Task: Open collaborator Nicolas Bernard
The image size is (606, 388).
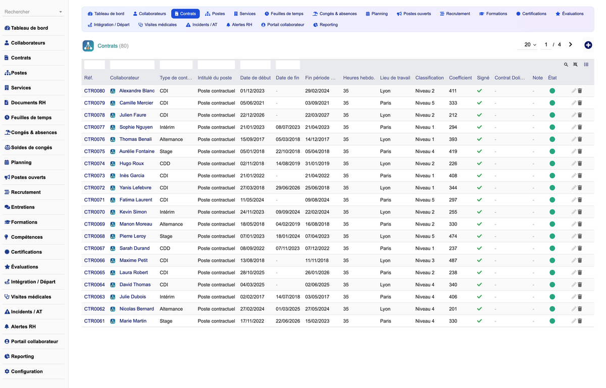Action: pos(137,309)
